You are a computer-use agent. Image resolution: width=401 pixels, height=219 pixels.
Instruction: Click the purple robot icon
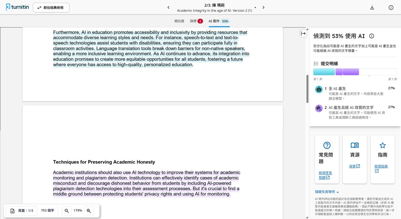[319, 108]
